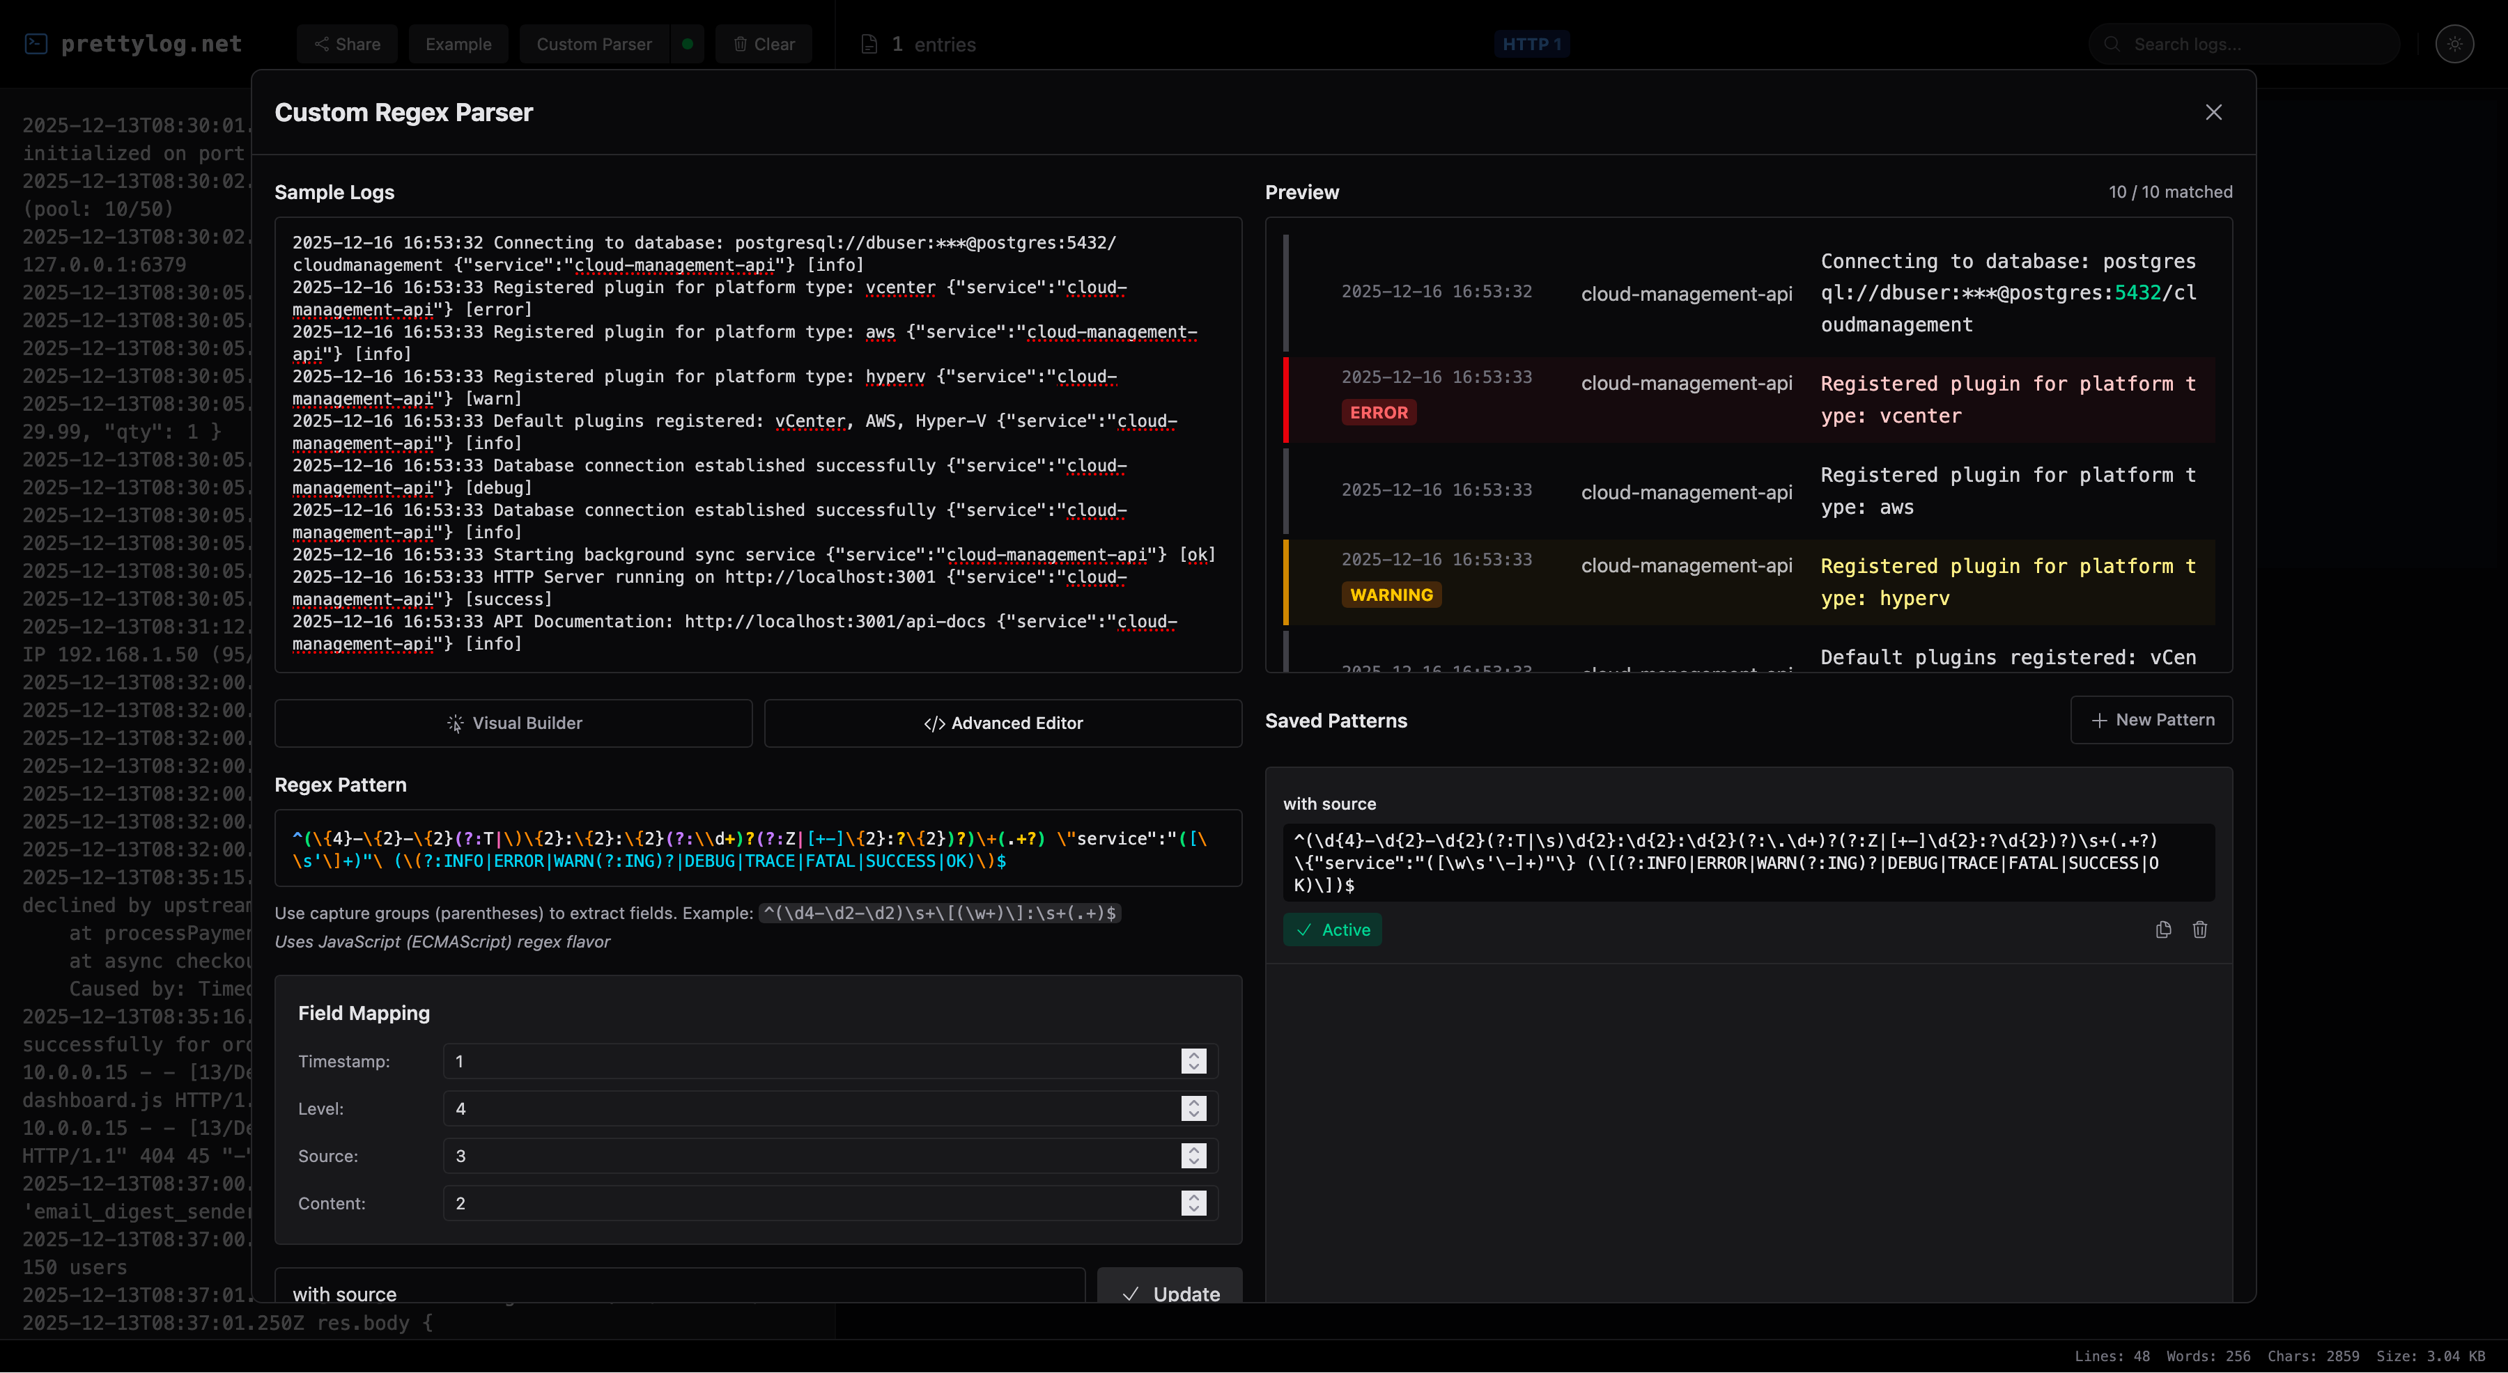Delete the saved 'with source' pattern
The height and width of the screenshot is (1373, 2508).
click(x=2200, y=930)
